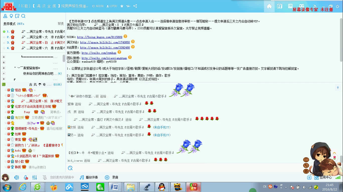This screenshot has height=192, width=343.
Task: Click the question-mark badge beside B站屏录 link
Action: [133, 47]
